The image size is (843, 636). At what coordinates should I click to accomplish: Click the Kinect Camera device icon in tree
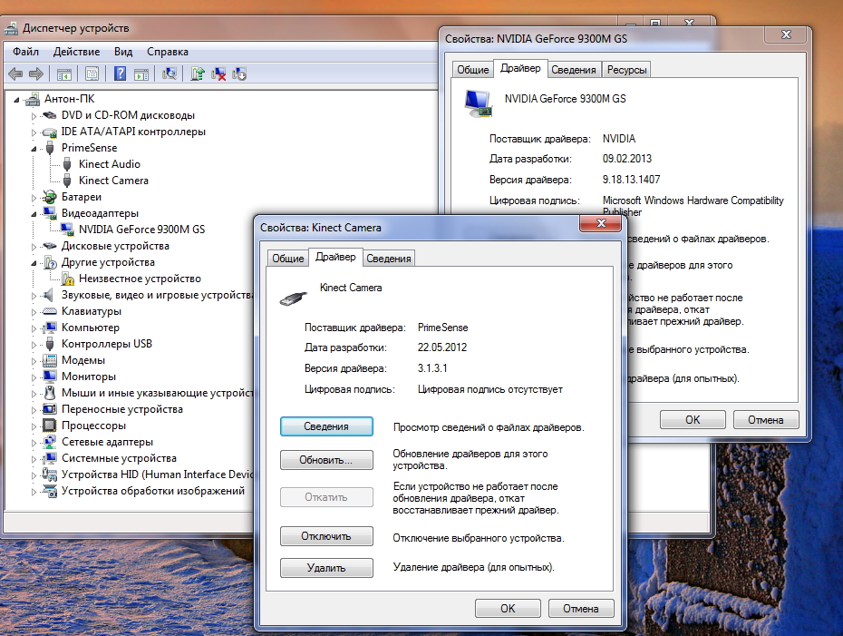(67, 181)
